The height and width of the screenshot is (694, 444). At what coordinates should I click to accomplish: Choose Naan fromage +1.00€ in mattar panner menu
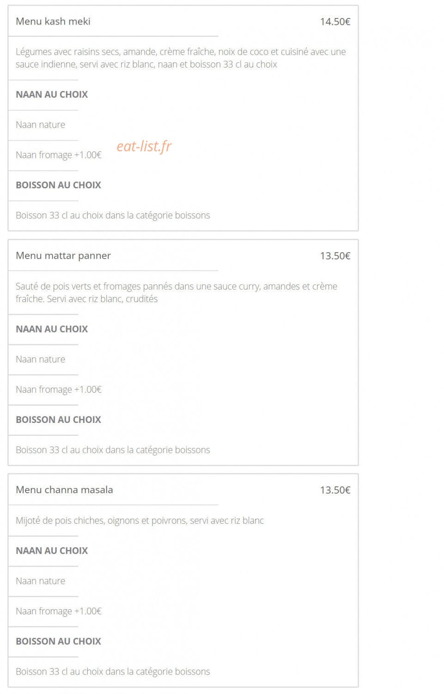pyautogui.click(x=59, y=390)
